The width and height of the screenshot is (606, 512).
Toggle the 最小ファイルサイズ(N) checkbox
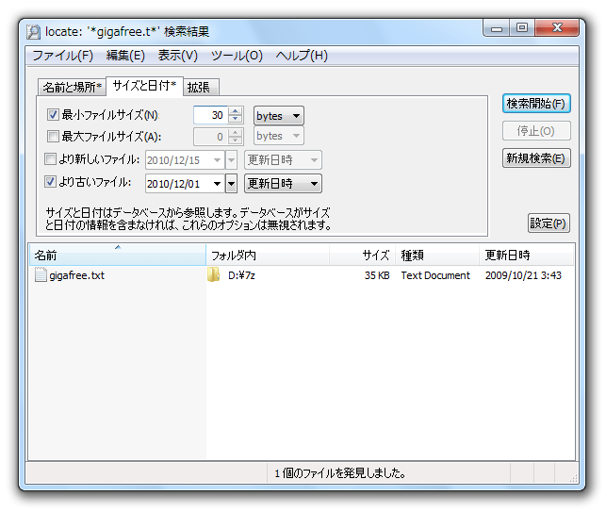53,114
